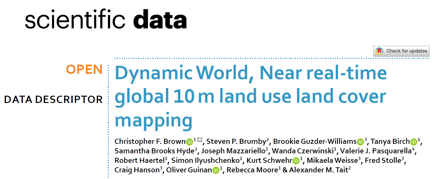The width and height of the screenshot is (432, 179).
Task: Select author name Rebecca Moore
Action: coord(252,170)
